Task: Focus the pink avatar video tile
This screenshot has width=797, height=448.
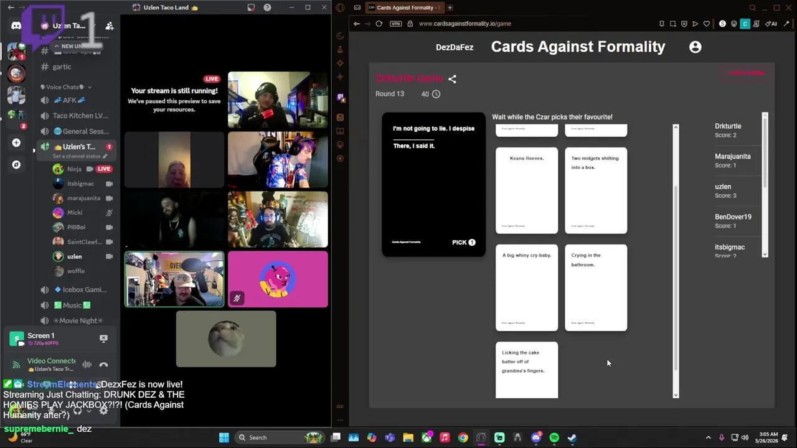Action: tap(278, 279)
